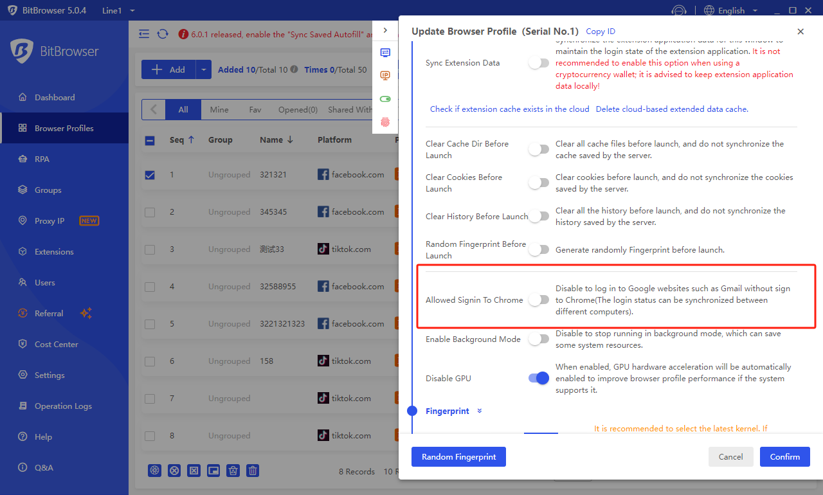823x495 pixels.
Task: Toggle the select-all header checkbox
Action: [x=150, y=140]
